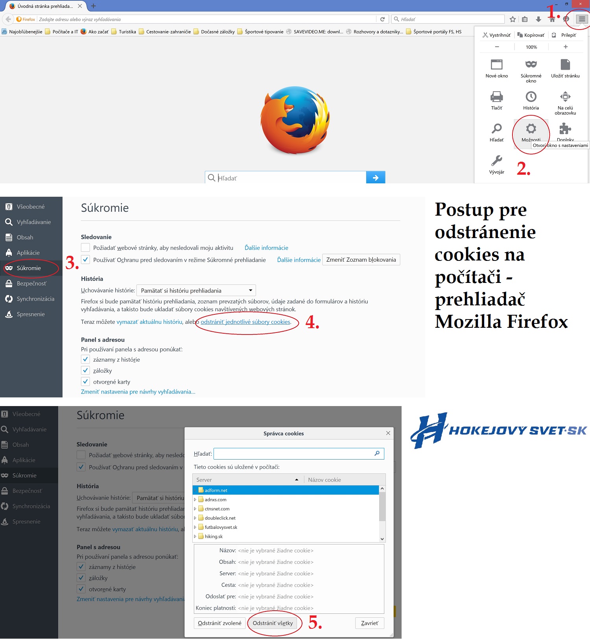Screen dimensions: 590x639
Task: Click the Tlačiť printer icon
Action: [x=496, y=97]
